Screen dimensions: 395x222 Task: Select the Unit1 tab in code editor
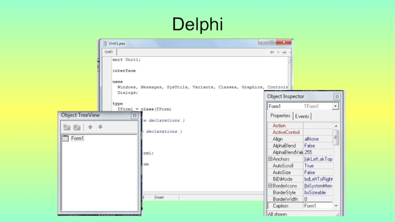click(109, 52)
